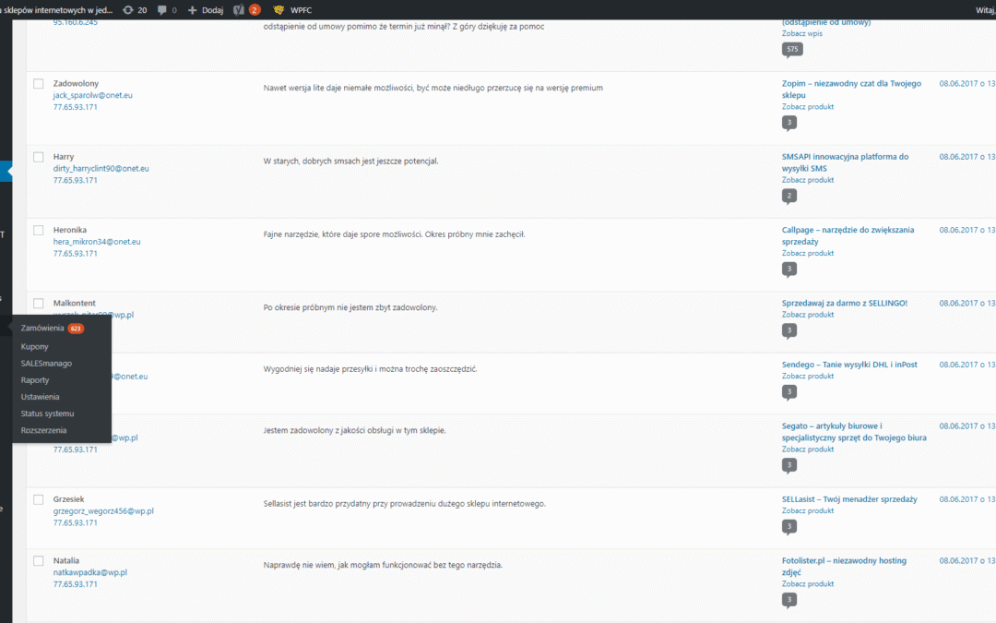Viewport: 996px width, 623px height.
Task: Click comment bubble in the Sendego row
Action: pyautogui.click(x=788, y=392)
